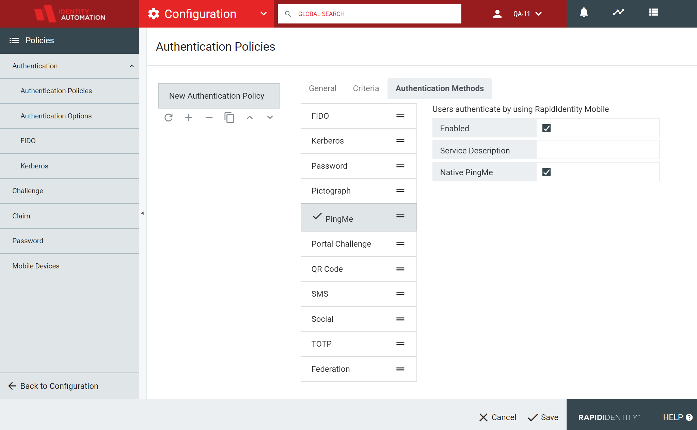Open Kerberos sidebar entry
Image resolution: width=697 pixels, height=430 pixels.
point(69,166)
